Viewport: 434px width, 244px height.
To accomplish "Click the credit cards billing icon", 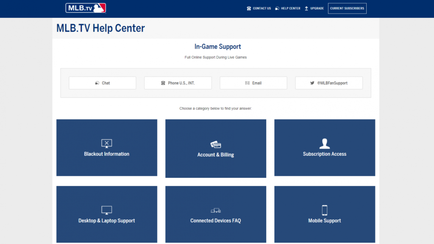I will (216, 144).
